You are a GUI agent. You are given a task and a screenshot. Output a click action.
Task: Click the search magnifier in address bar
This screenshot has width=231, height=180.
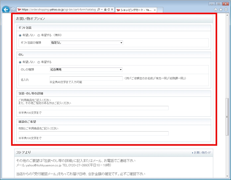click(x=99, y=10)
